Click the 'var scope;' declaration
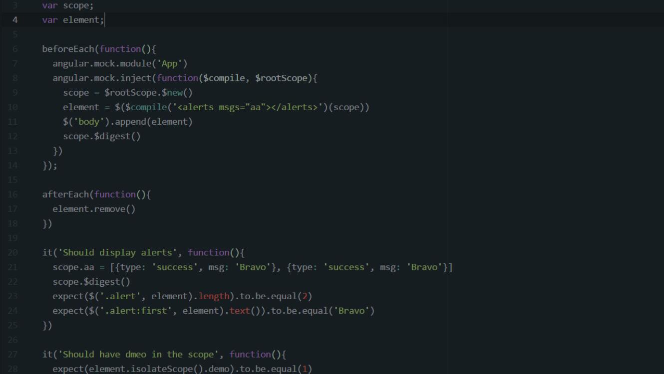Screen dimensions: 664x374 pos(67,5)
